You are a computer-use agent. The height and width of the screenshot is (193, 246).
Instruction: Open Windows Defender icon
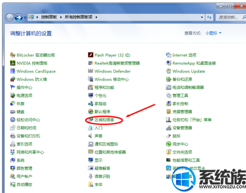point(90,71)
